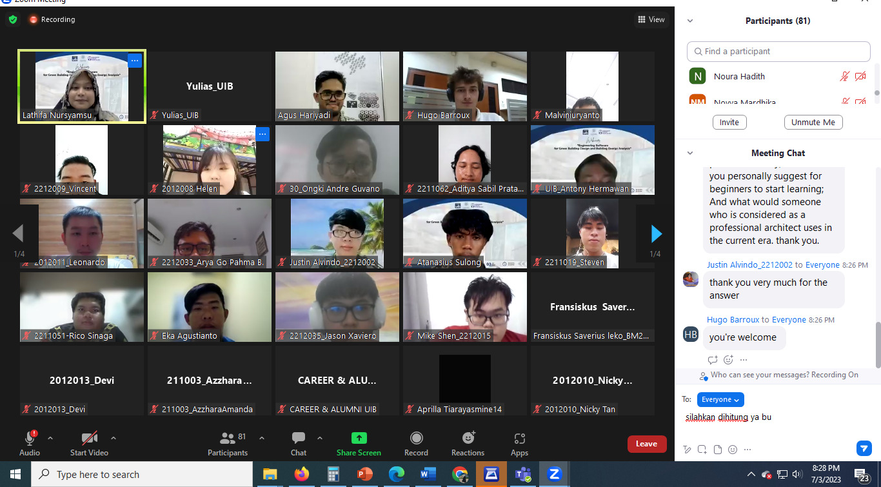Open the Apps panel
Image resolution: width=881 pixels, height=487 pixels.
pyautogui.click(x=519, y=444)
